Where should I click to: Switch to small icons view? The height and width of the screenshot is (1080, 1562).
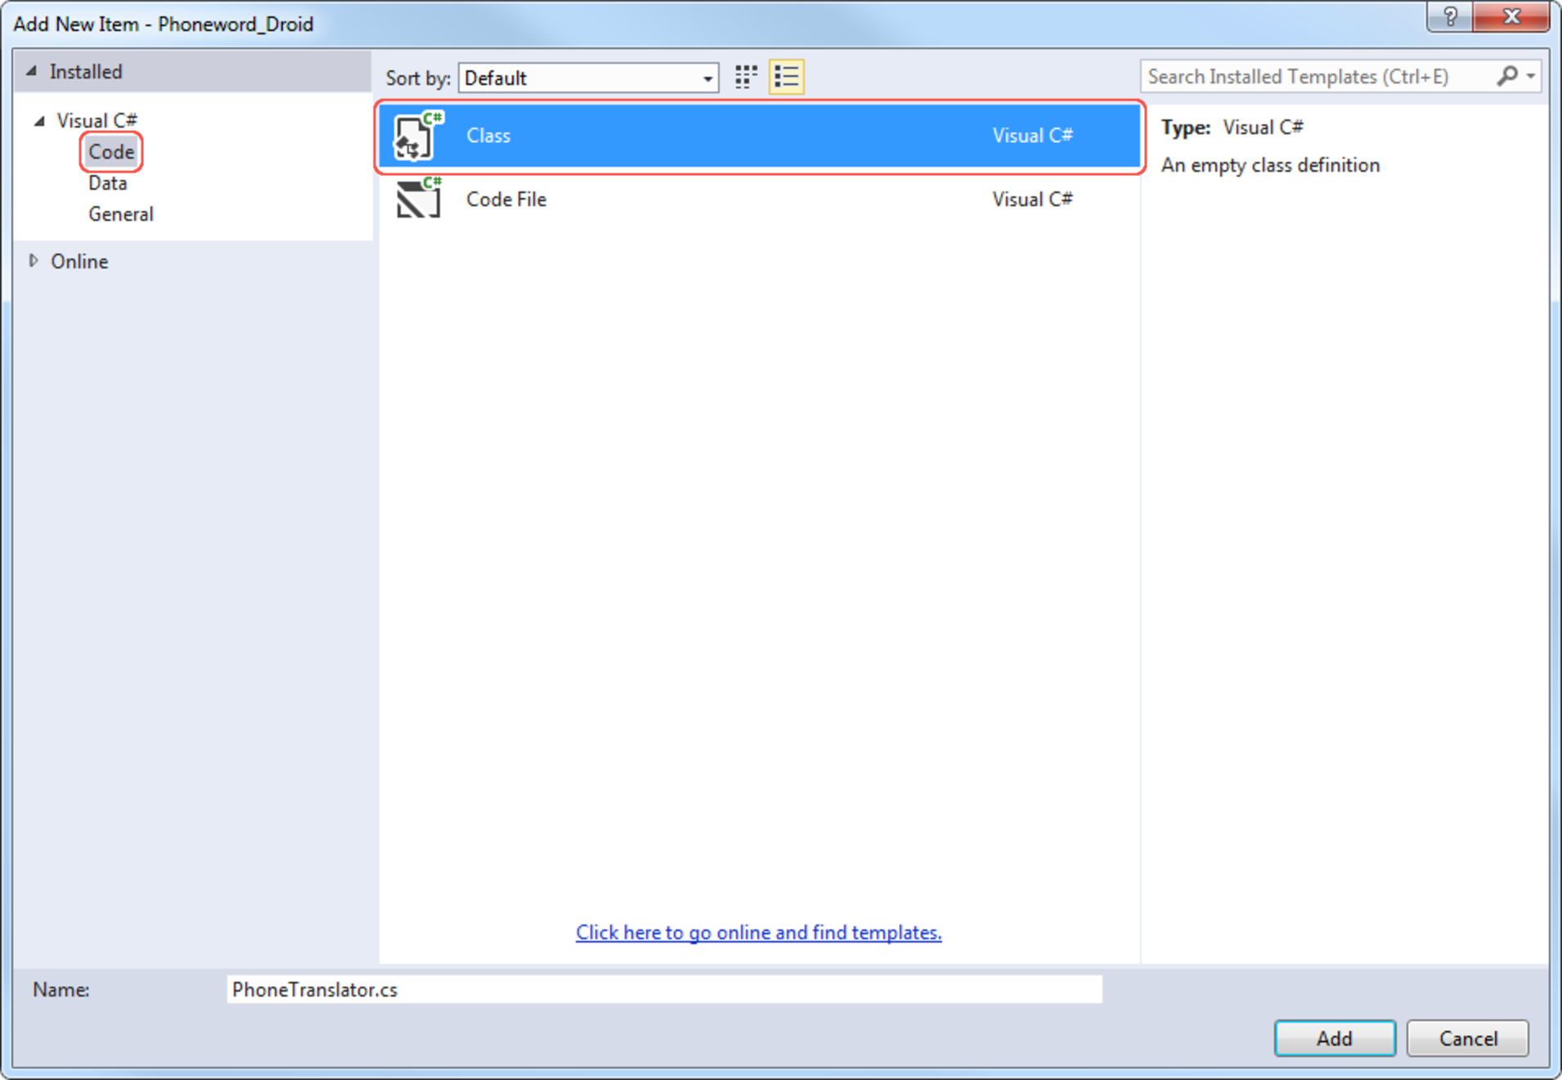pos(745,77)
